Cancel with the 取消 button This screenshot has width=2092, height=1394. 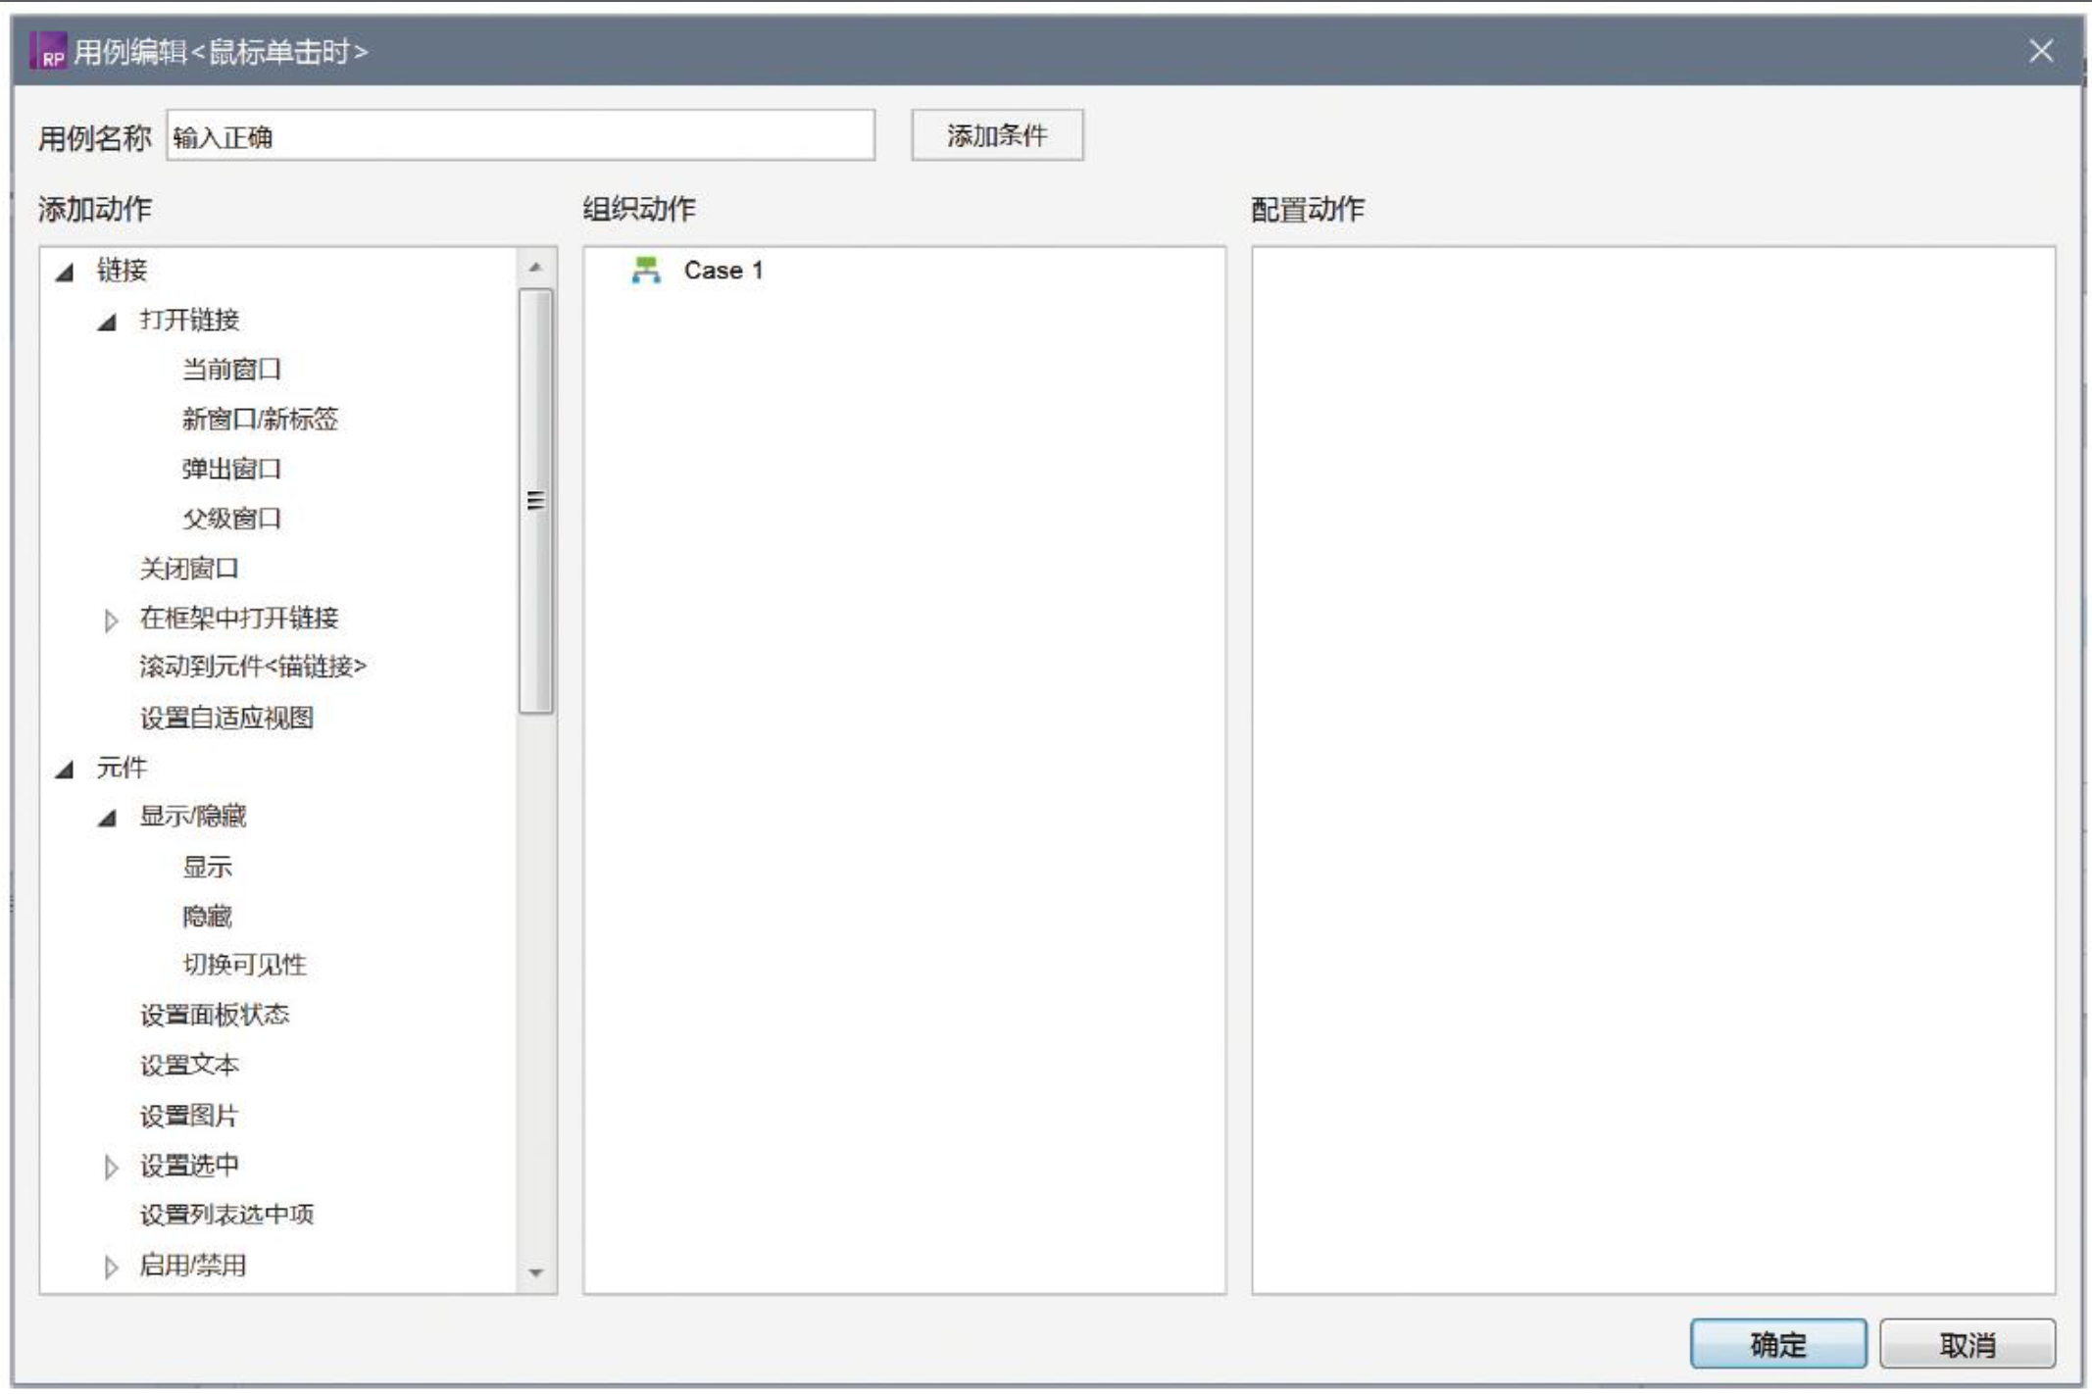point(1967,1344)
